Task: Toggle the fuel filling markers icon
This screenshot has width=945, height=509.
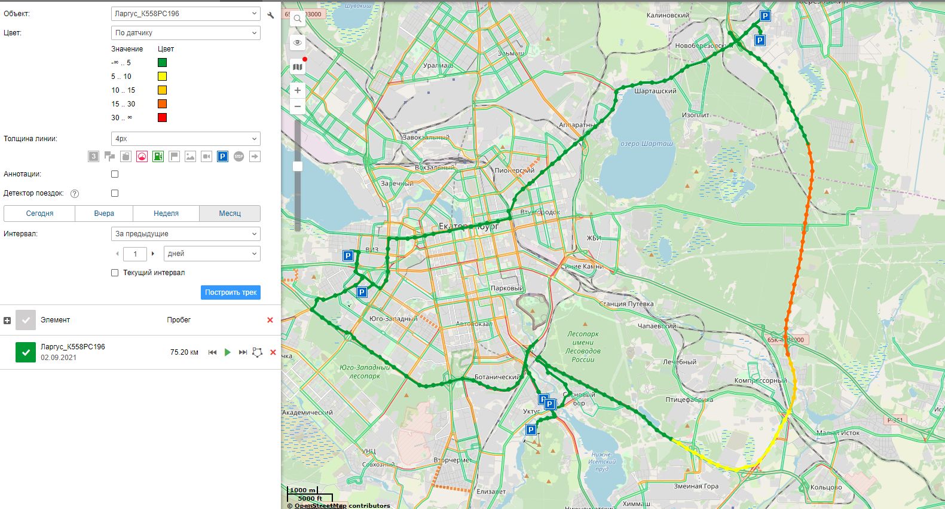Action: click(x=158, y=157)
